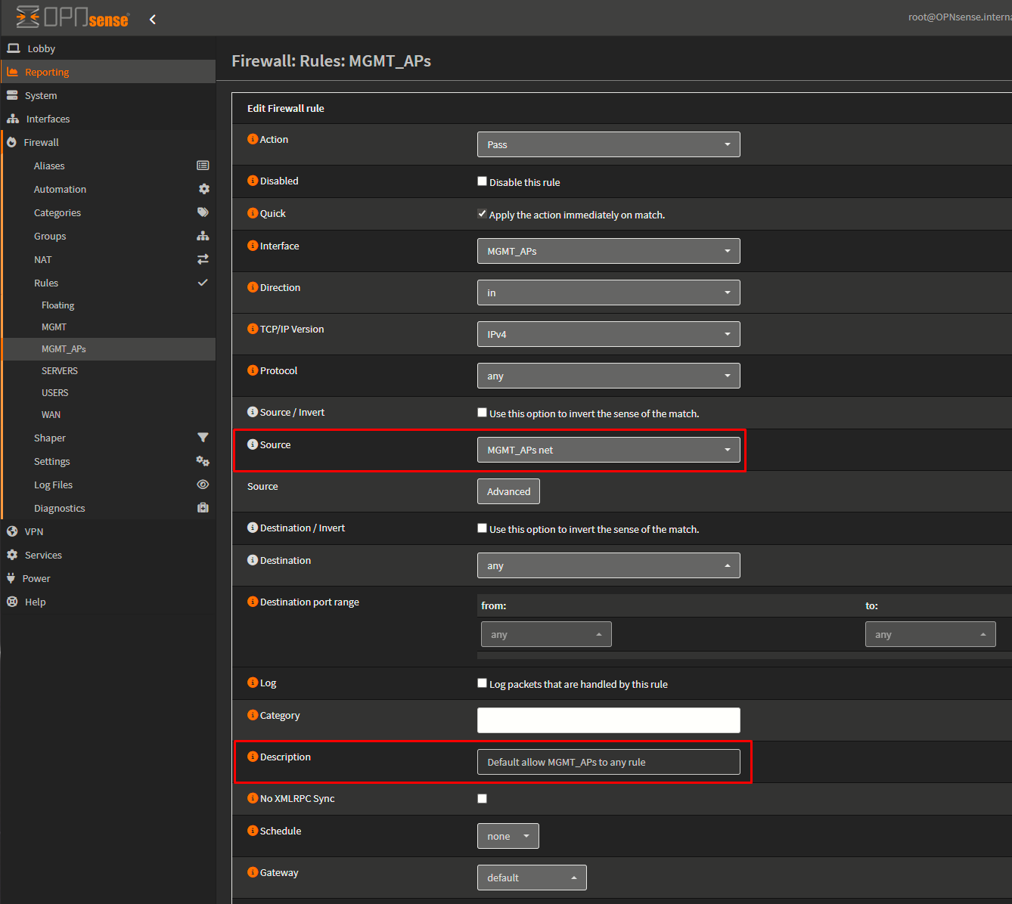Open the TCP/IP Version dropdown showing IPv4
This screenshot has width=1012, height=904.
pyautogui.click(x=608, y=334)
